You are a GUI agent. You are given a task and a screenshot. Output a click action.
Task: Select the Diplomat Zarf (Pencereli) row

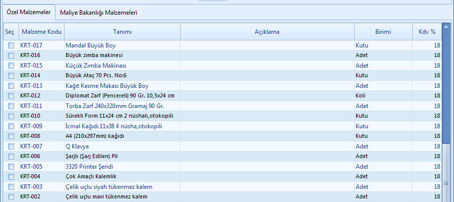(x=120, y=96)
